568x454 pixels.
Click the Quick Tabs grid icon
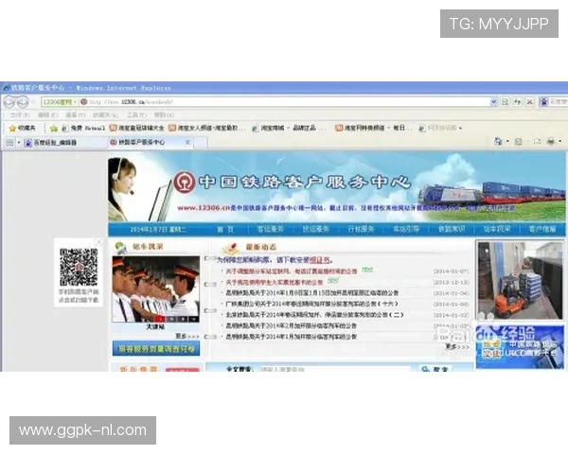(x=9, y=143)
